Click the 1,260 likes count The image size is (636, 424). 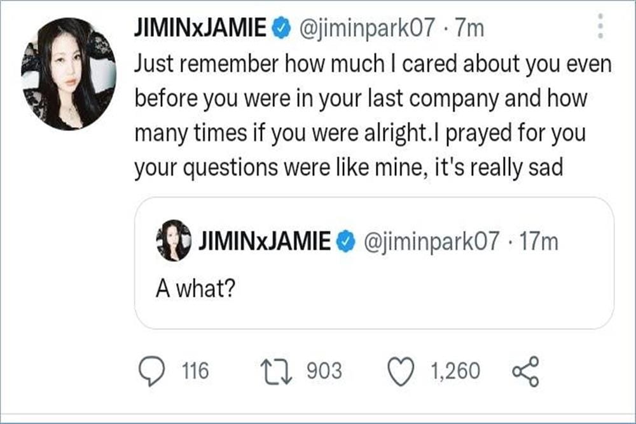pos(455,371)
